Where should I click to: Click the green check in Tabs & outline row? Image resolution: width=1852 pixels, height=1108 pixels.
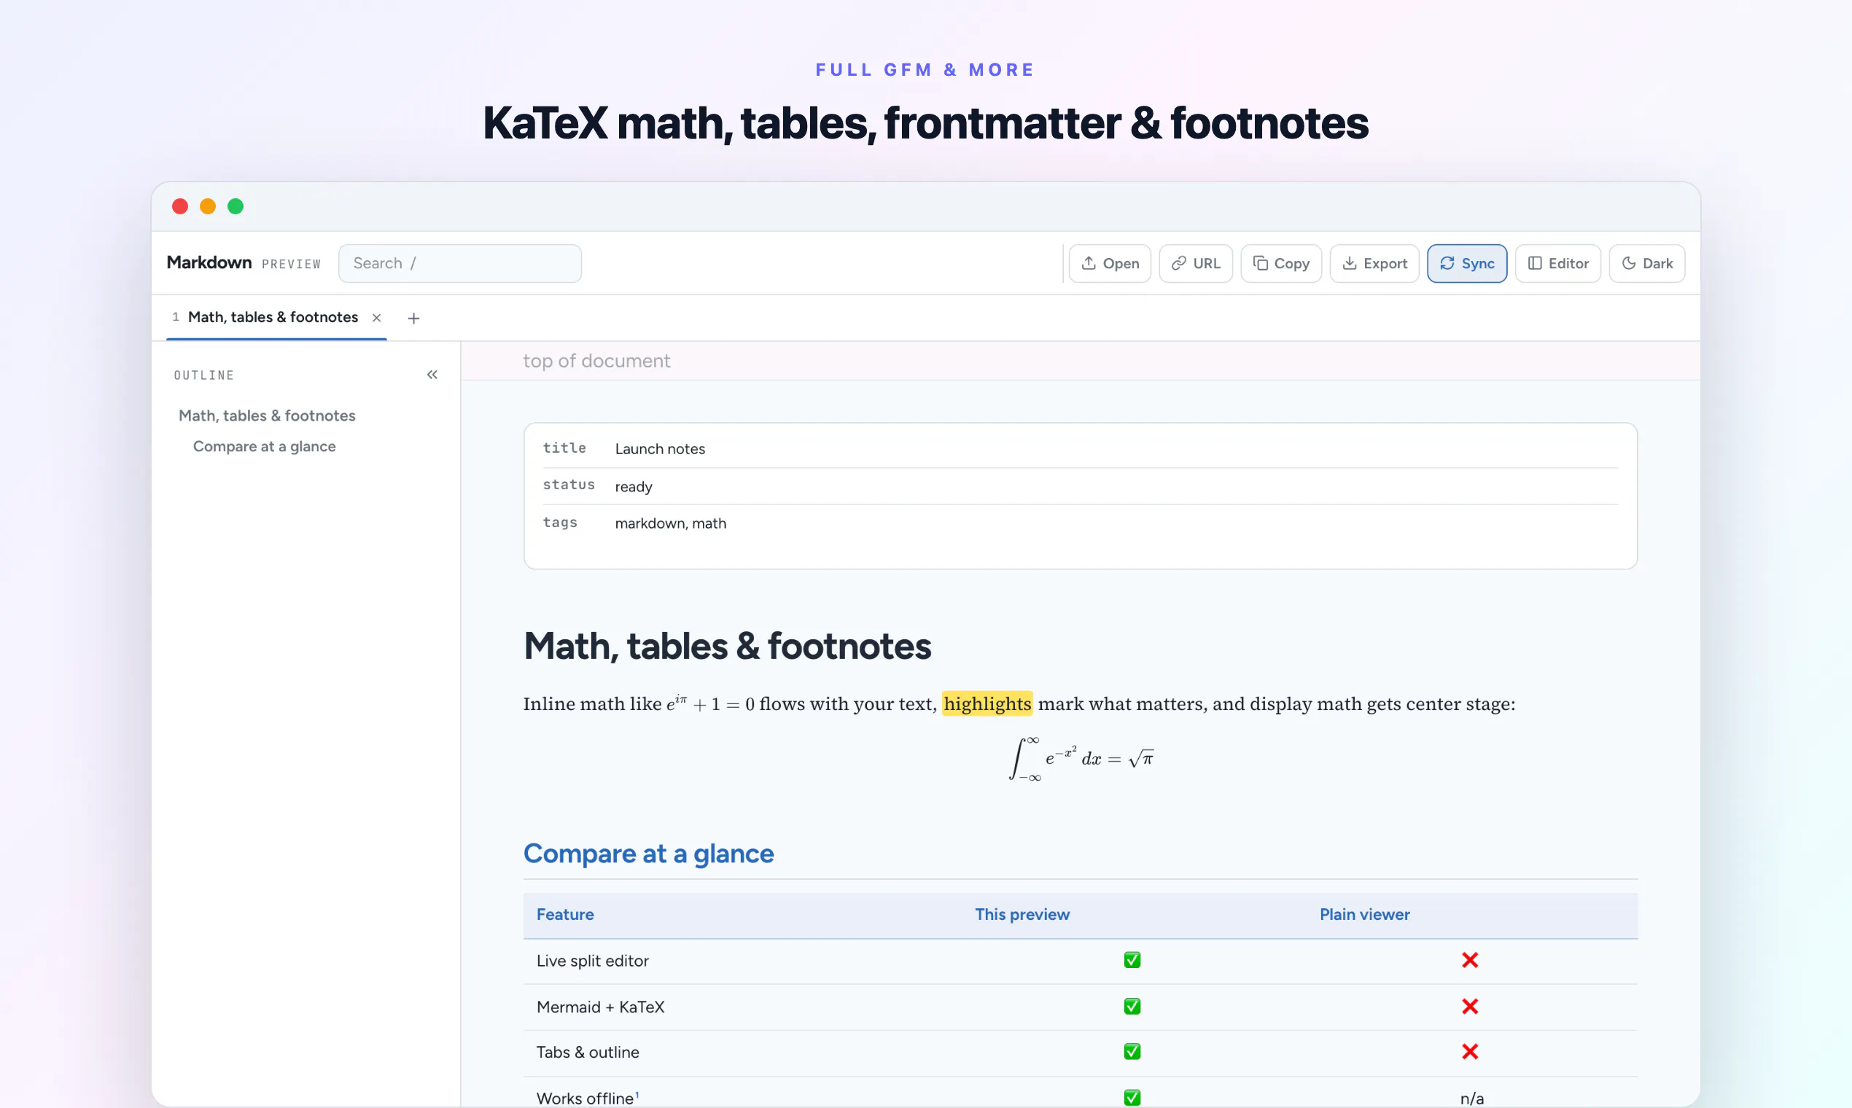(x=1132, y=1053)
